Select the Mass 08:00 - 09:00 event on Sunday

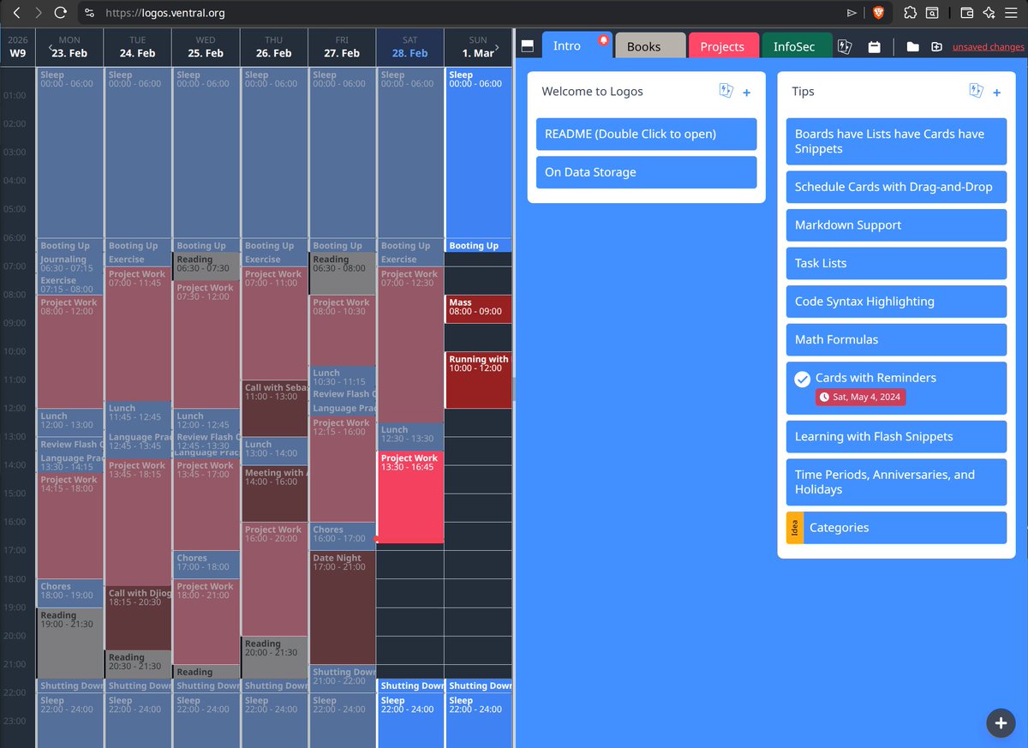coord(478,309)
